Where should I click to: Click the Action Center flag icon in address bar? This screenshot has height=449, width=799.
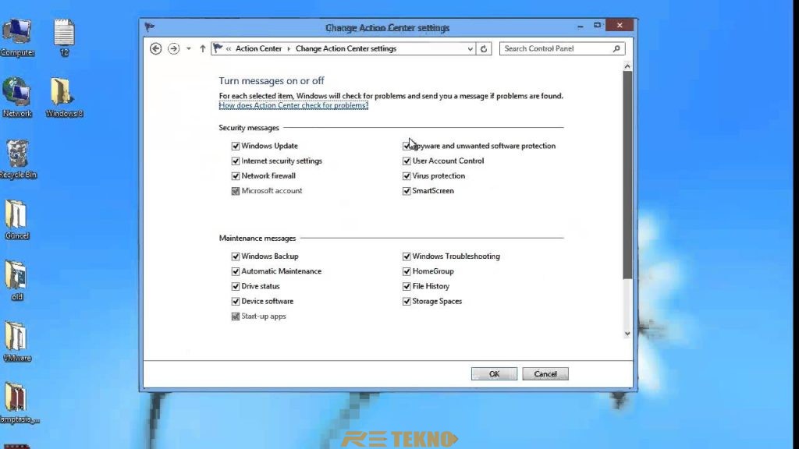click(218, 48)
